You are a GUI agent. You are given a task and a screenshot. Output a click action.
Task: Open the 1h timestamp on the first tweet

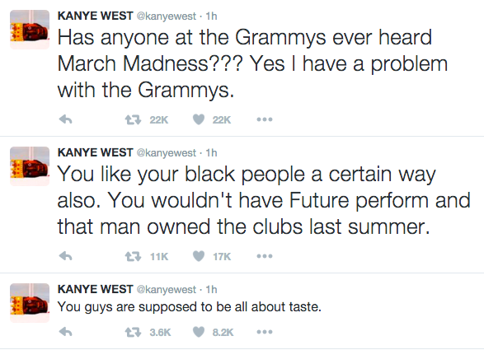pyautogui.click(x=211, y=16)
